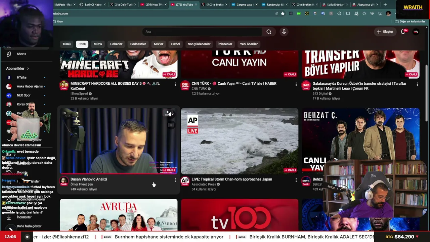
Task: Select the Futbol filter chip
Action: pyautogui.click(x=176, y=44)
